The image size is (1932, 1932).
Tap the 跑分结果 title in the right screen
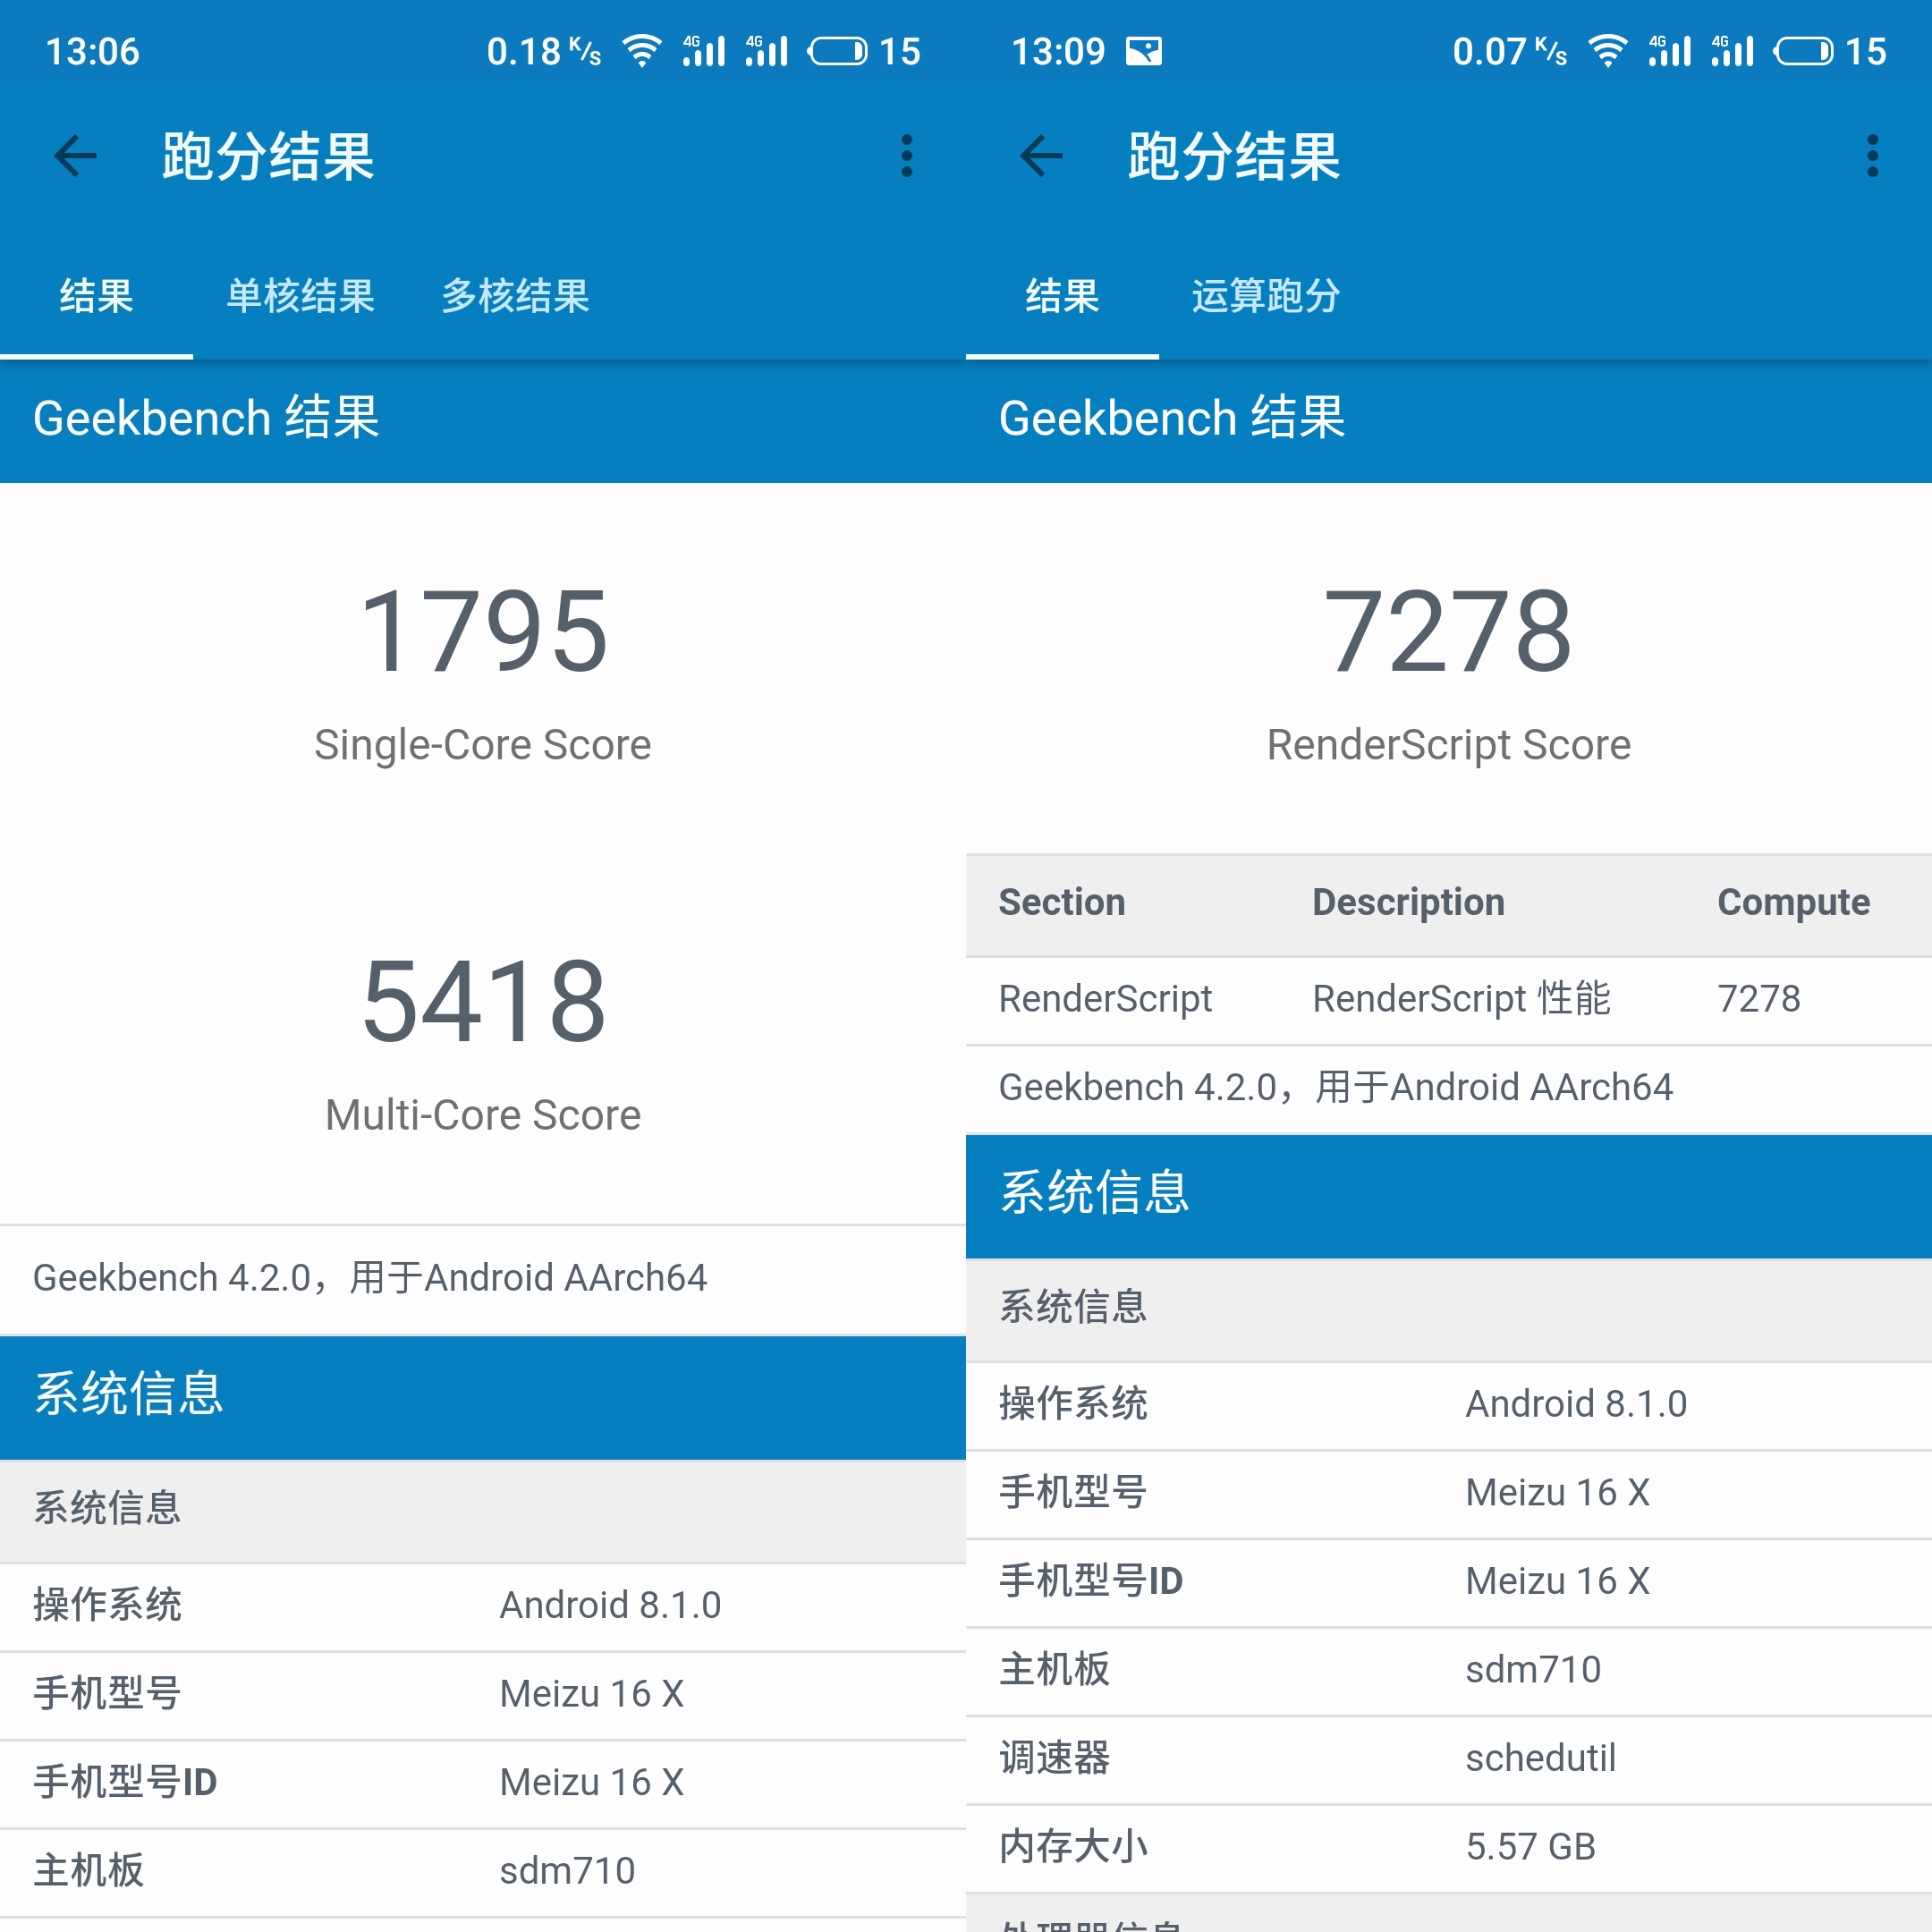[x=1234, y=156]
